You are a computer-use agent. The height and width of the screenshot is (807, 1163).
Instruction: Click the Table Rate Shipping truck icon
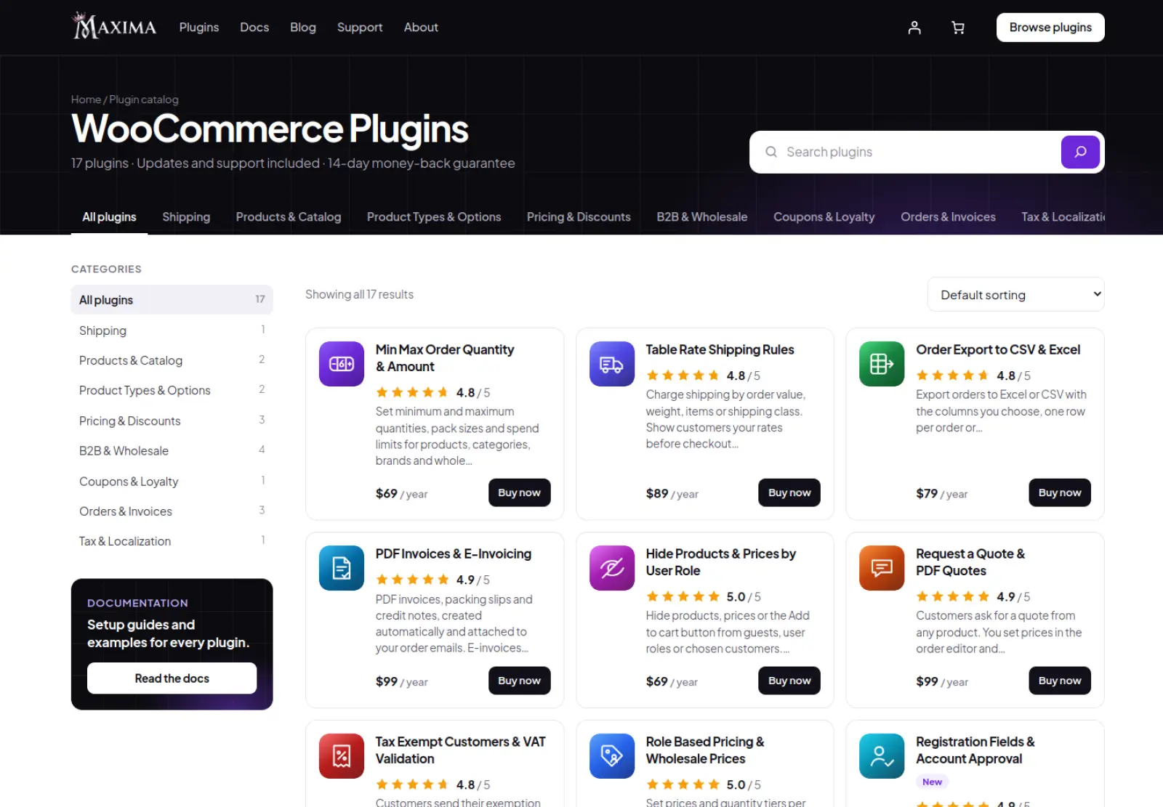click(x=612, y=364)
